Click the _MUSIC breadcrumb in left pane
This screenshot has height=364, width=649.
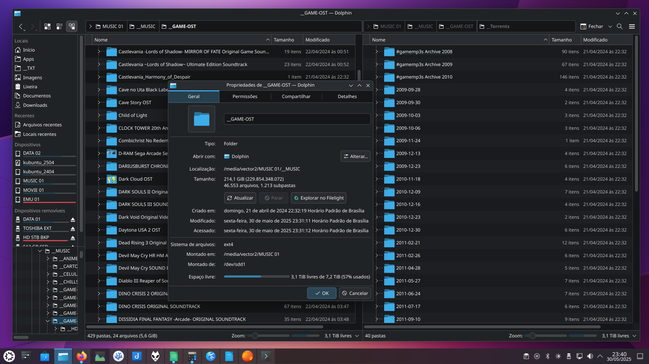click(x=143, y=26)
